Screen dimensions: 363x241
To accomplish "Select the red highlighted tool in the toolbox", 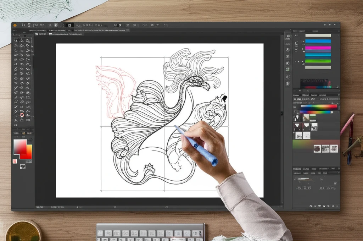I will click(22, 115).
